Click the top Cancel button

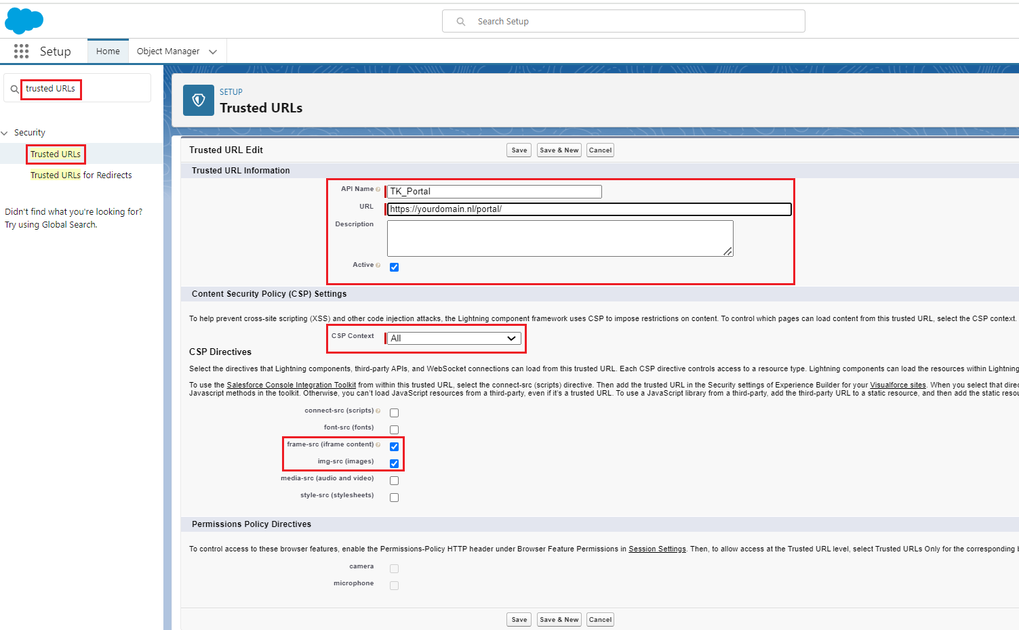[x=600, y=150]
